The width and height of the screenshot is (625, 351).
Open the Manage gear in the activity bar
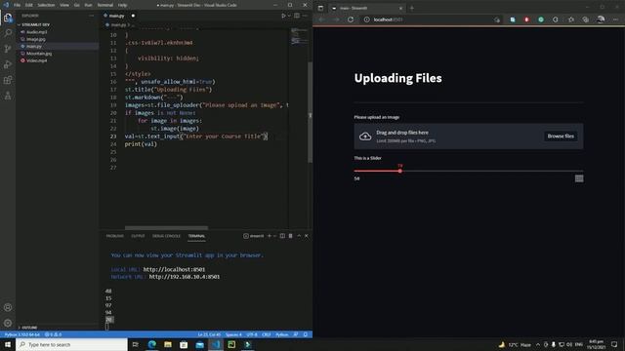[8, 323]
